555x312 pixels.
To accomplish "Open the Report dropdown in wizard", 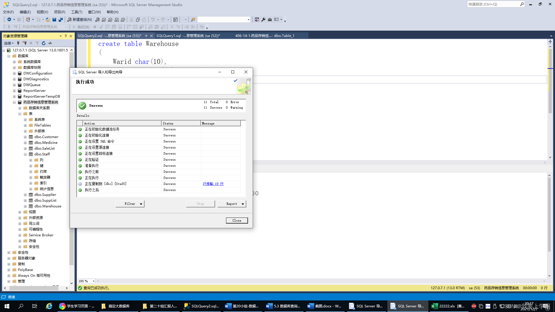I will (x=232, y=204).
